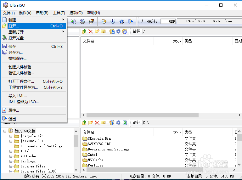The image size is (242, 180).
Task: Click the exit door icon in main toolbar
Action: click(x=130, y=21)
